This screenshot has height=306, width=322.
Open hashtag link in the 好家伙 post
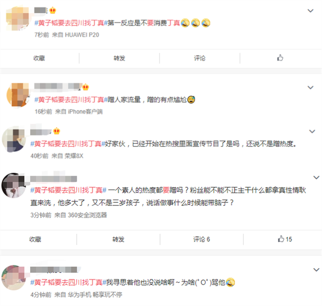68,144
